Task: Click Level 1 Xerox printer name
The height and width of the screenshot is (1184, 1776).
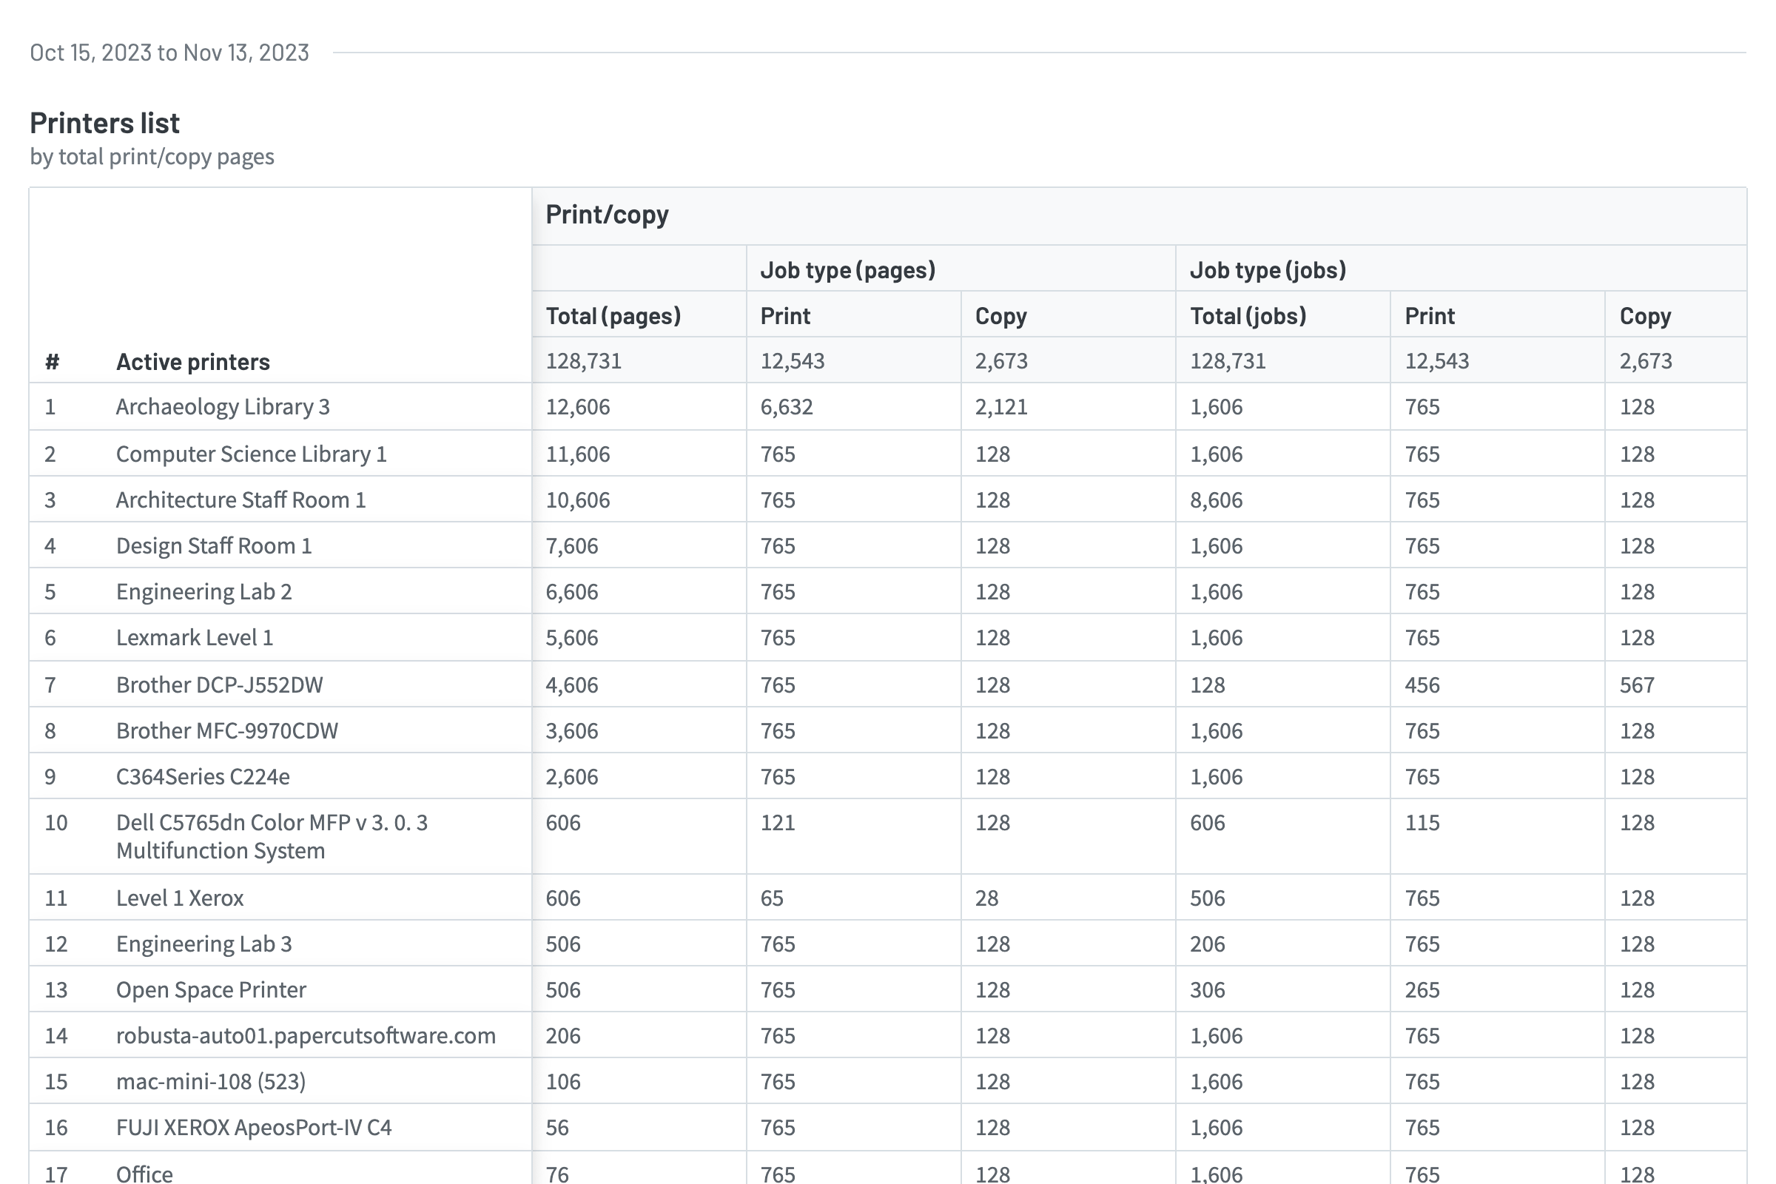Action: click(180, 898)
